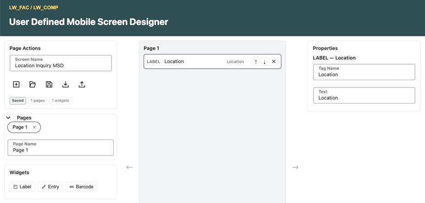This screenshot has height=203, width=425.
Task: Click the save floppy disk icon
Action: point(49,84)
